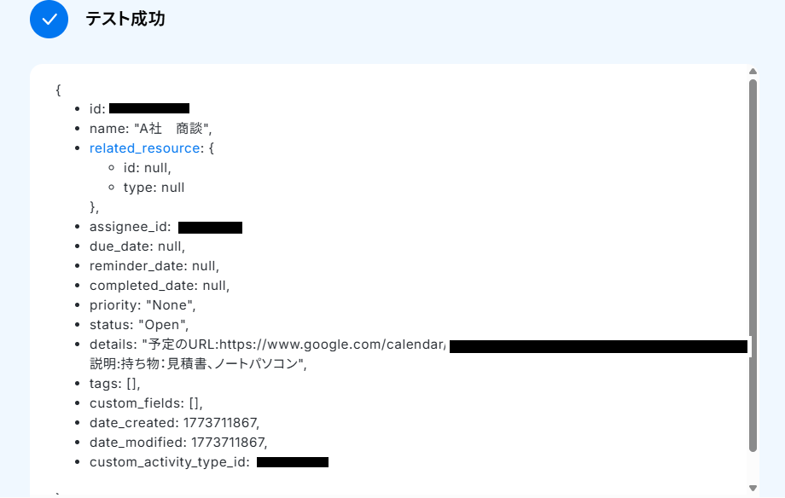
Task: Click the redacted custom_activity_type_id value
Action: pyautogui.click(x=292, y=462)
